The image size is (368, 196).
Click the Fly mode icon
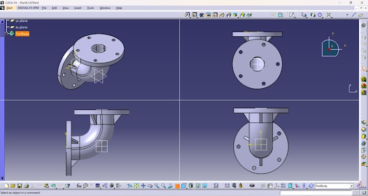click(130, 186)
